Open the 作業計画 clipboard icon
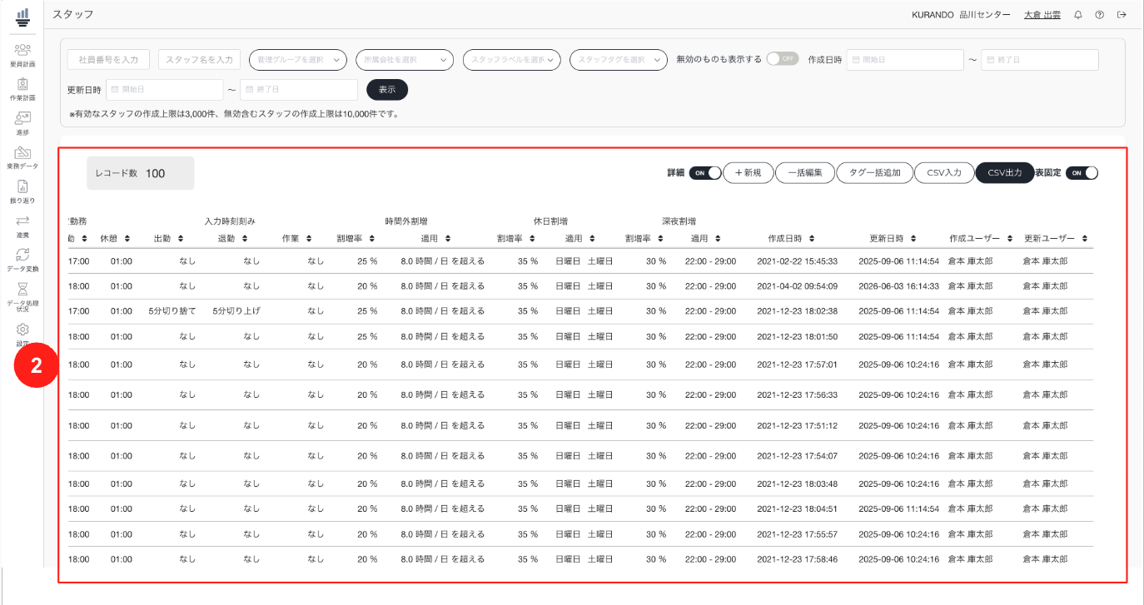 pyautogui.click(x=22, y=89)
